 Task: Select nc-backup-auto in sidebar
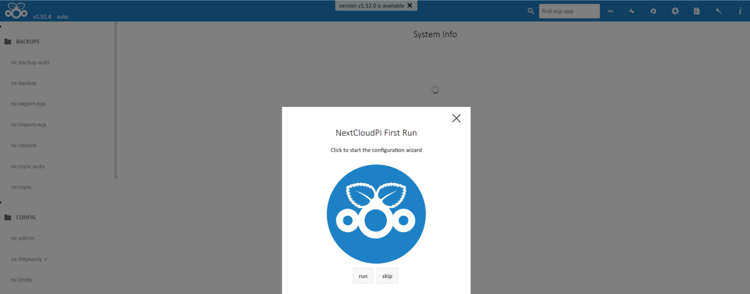pos(30,62)
